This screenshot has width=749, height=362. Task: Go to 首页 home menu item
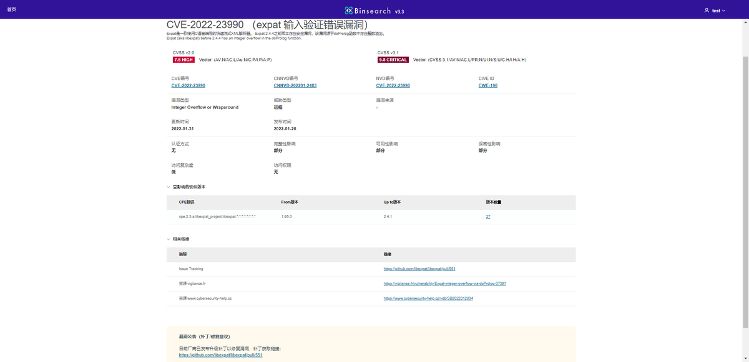12,10
